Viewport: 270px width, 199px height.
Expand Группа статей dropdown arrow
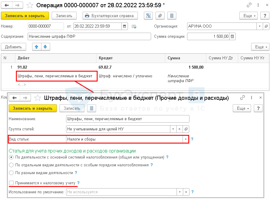point(173,129)
